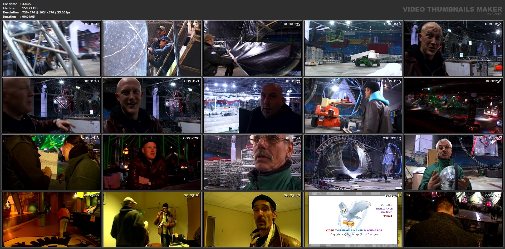The height and width of the screenshot is (249, 505).
Task: Click the Copyright by Scorp text
Action: point(354,234)
